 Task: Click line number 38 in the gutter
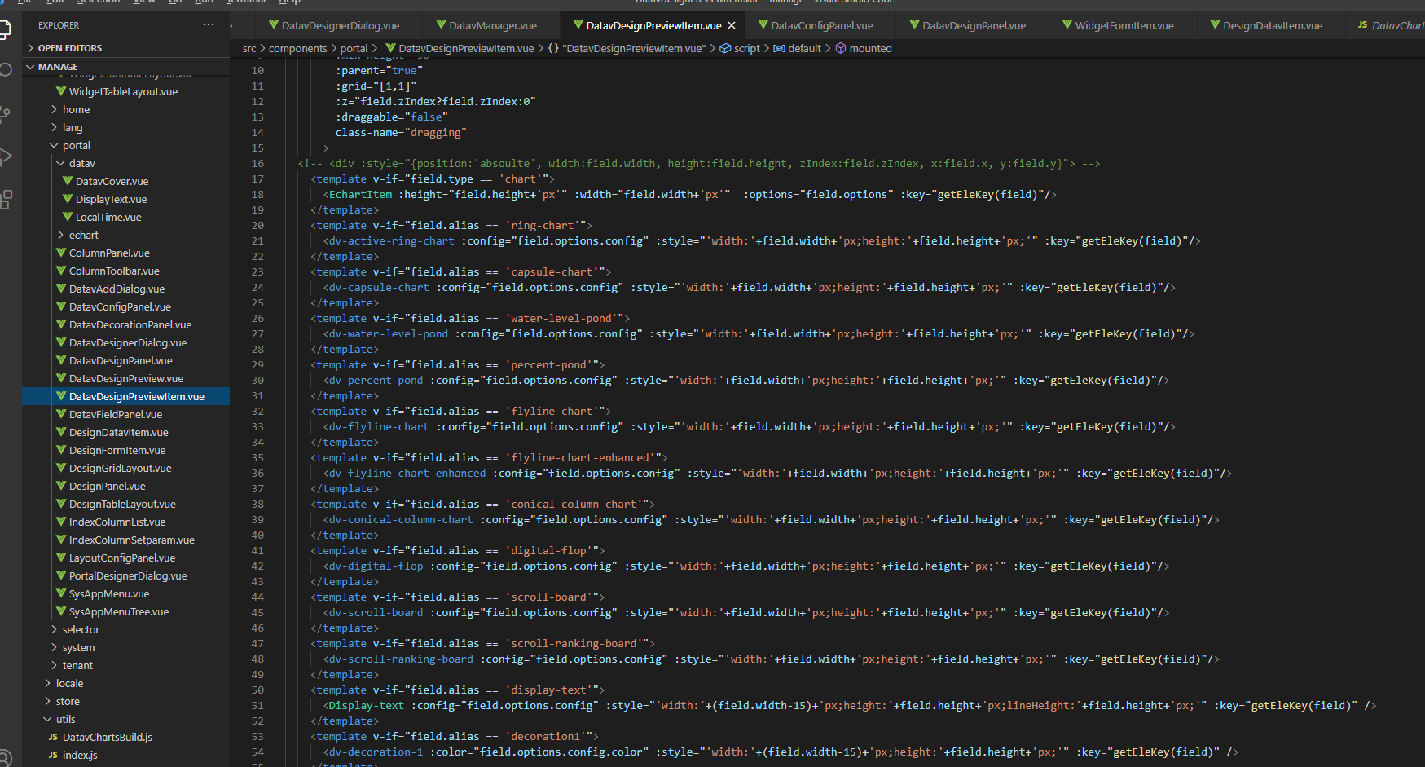click(257, 504)
